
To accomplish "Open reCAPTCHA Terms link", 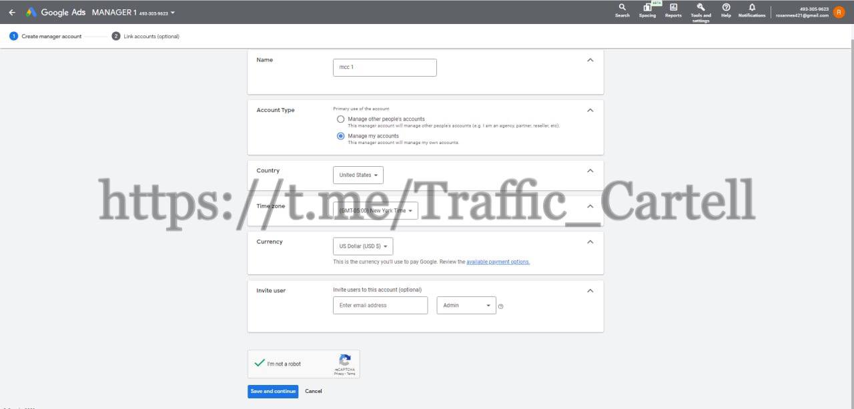I will point(351,374).
